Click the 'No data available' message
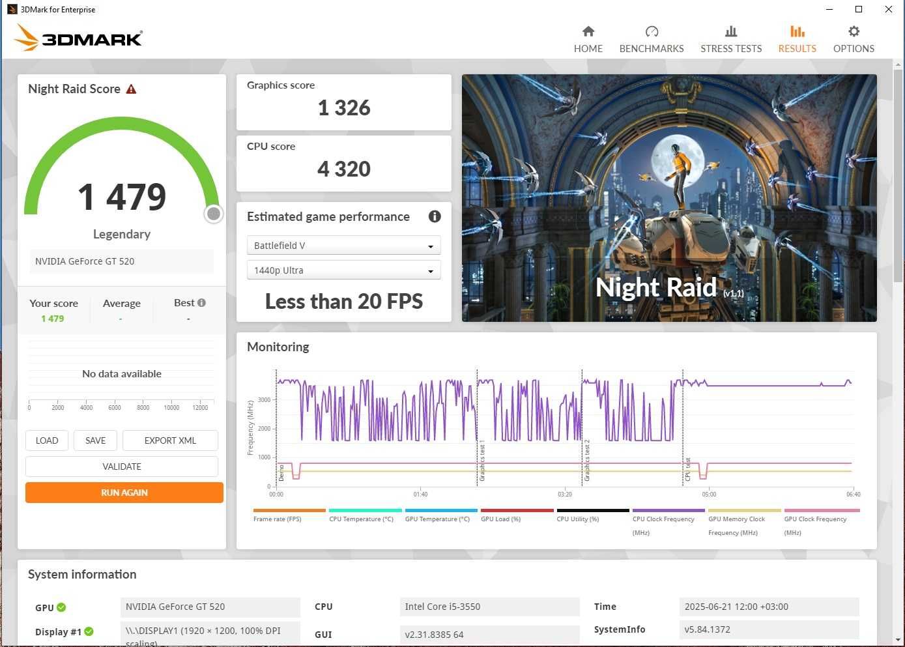Image resolution: width=905 pixels, height=647 pixels. [122, 373]
